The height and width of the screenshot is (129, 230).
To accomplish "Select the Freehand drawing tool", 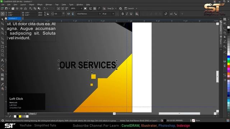I will coord(3,38).
